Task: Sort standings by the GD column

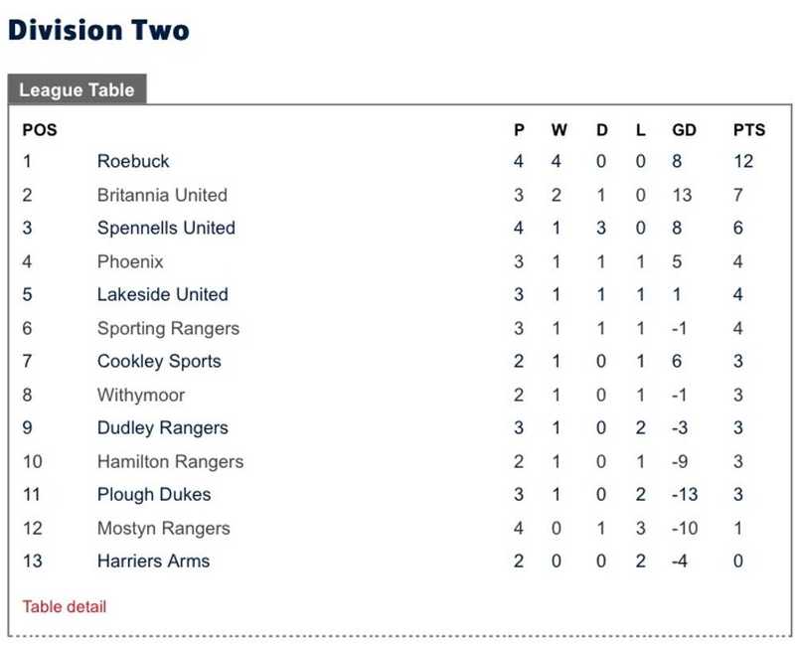Action: (x=684, y=130)
